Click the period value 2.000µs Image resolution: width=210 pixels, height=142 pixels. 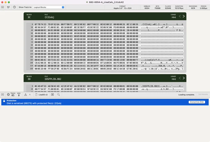[204, 8]
